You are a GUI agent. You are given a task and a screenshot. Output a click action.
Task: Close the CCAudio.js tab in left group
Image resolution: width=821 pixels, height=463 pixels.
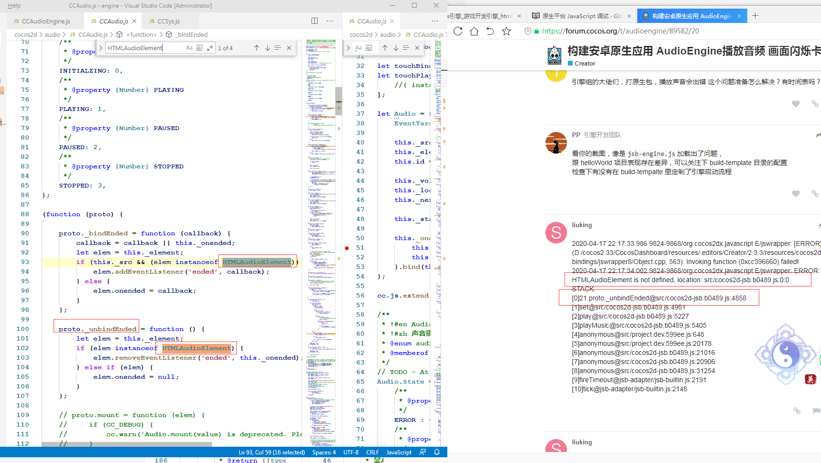(x=134, y=21)
